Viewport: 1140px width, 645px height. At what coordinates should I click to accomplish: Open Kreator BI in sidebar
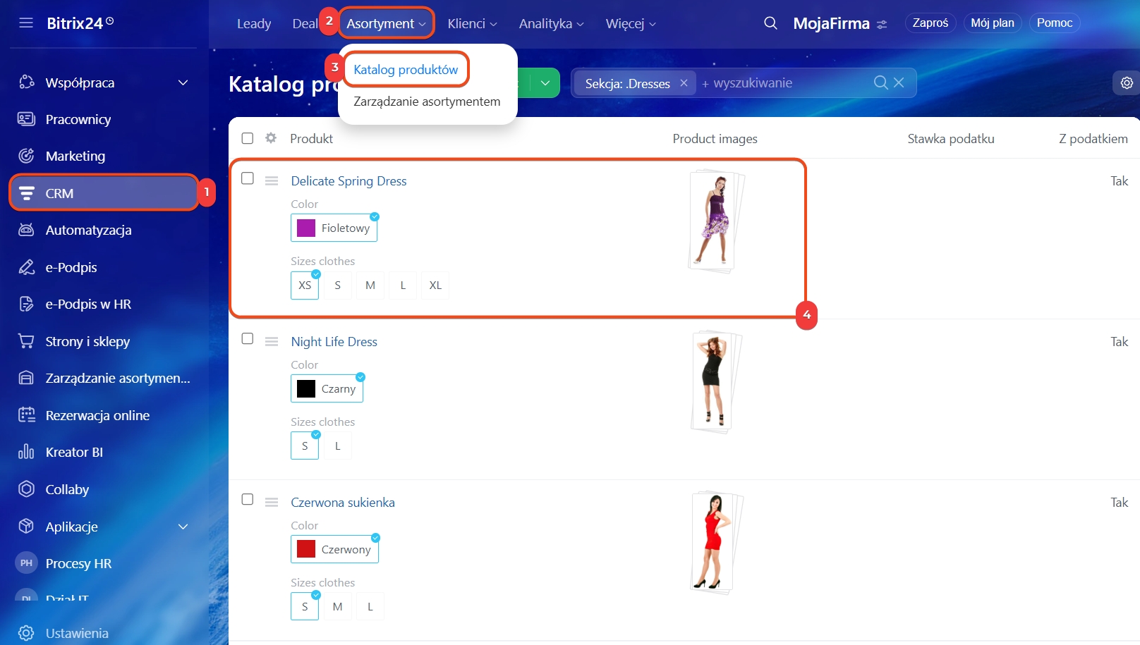[74, 452]
